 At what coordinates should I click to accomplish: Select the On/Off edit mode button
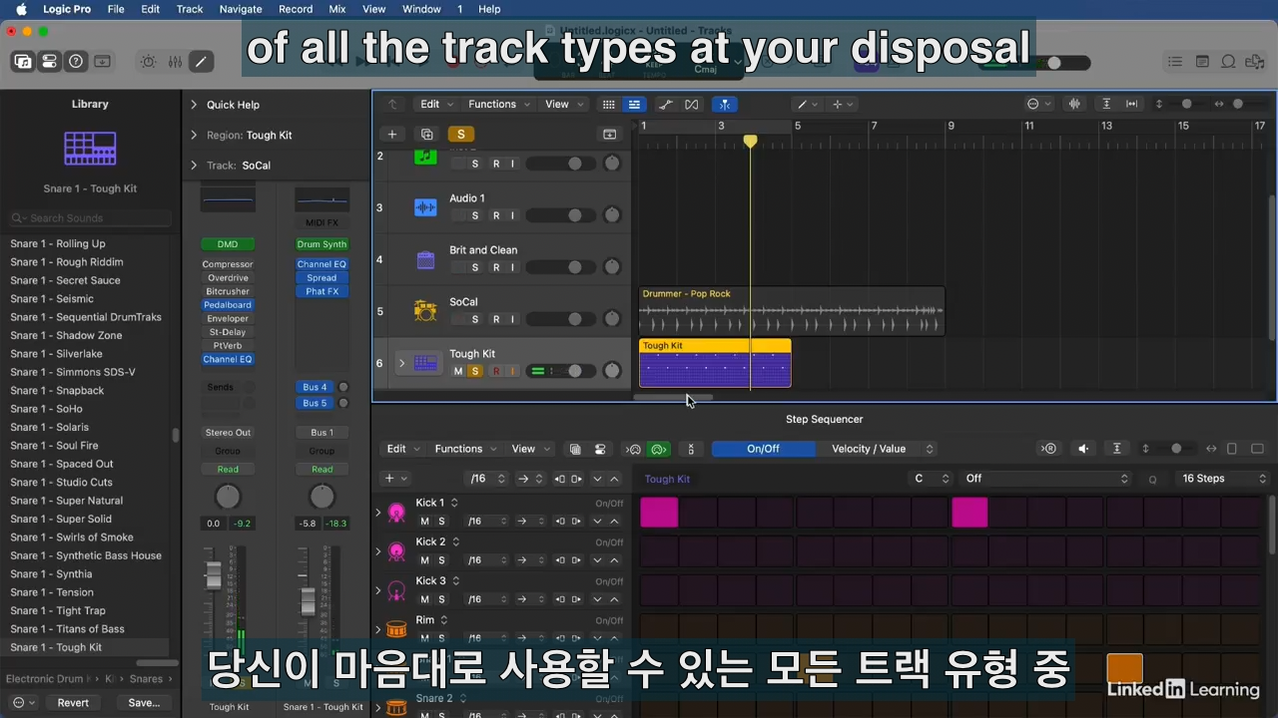point(763,449)
